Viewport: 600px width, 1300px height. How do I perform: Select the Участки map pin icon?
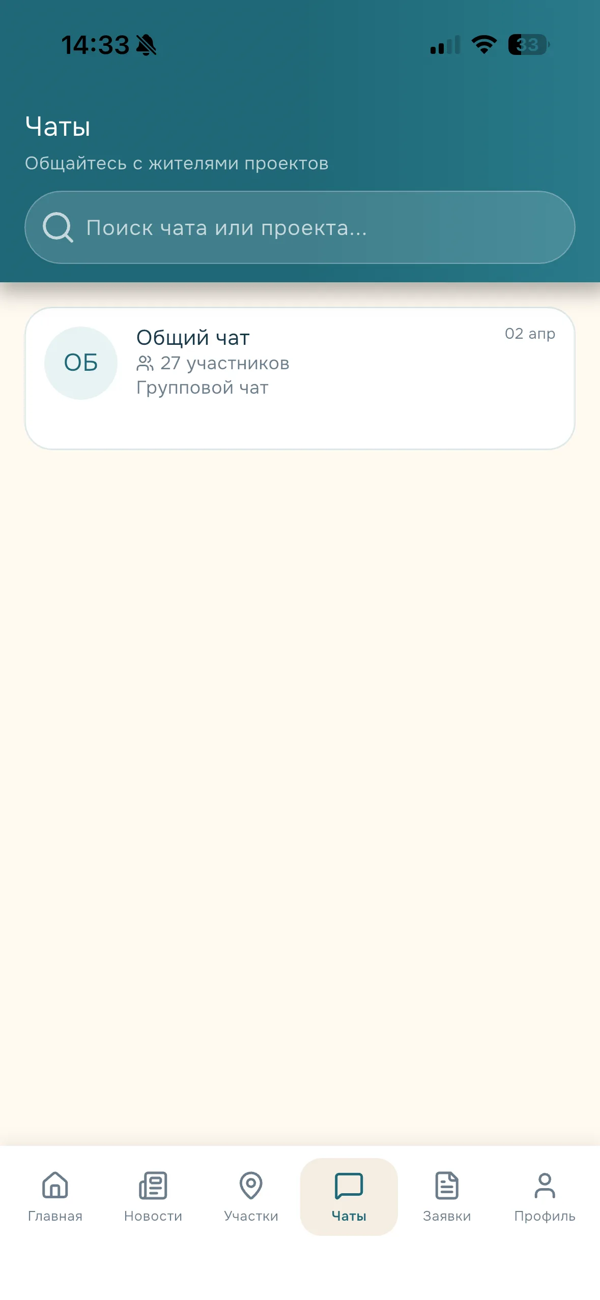point(251,1185)
